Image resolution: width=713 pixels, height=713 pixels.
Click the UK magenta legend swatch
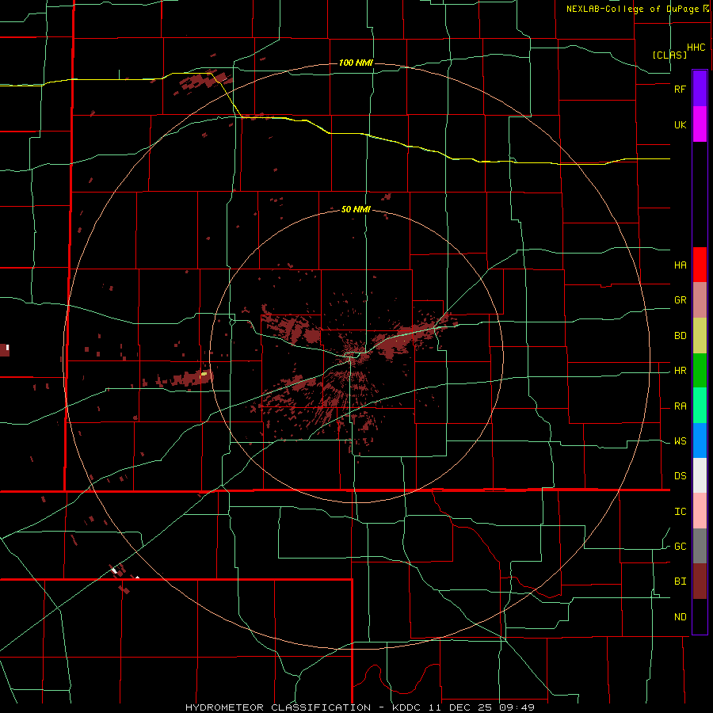click(x=700, y=124)
